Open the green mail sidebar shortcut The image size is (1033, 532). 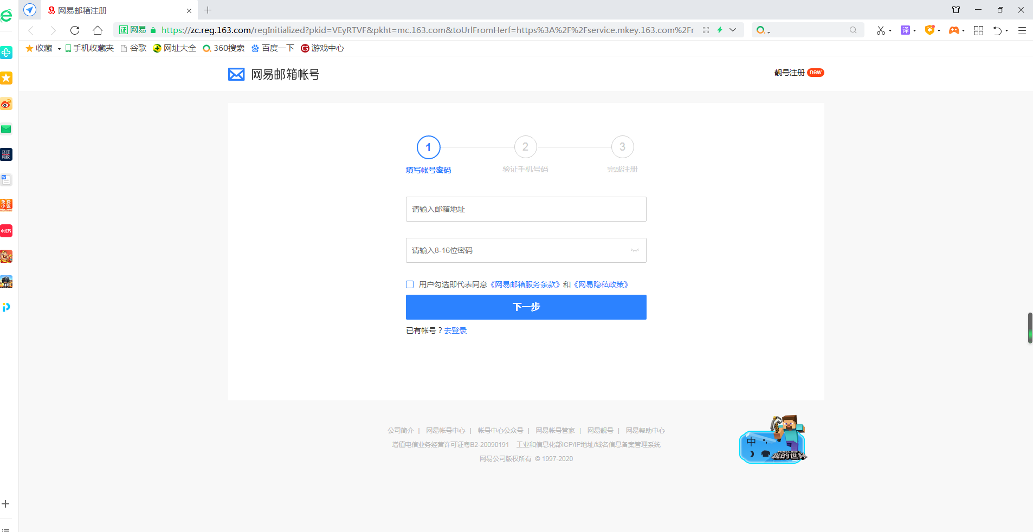[x=6, y=129]
